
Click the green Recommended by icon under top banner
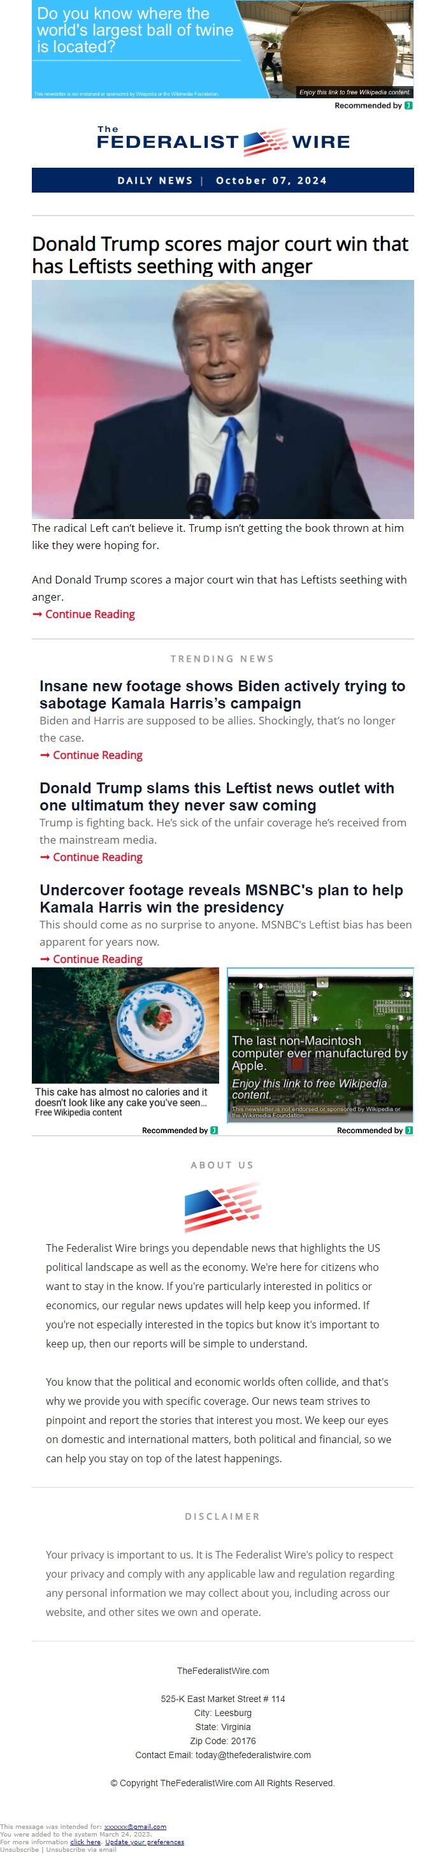[x=409, y=105]
